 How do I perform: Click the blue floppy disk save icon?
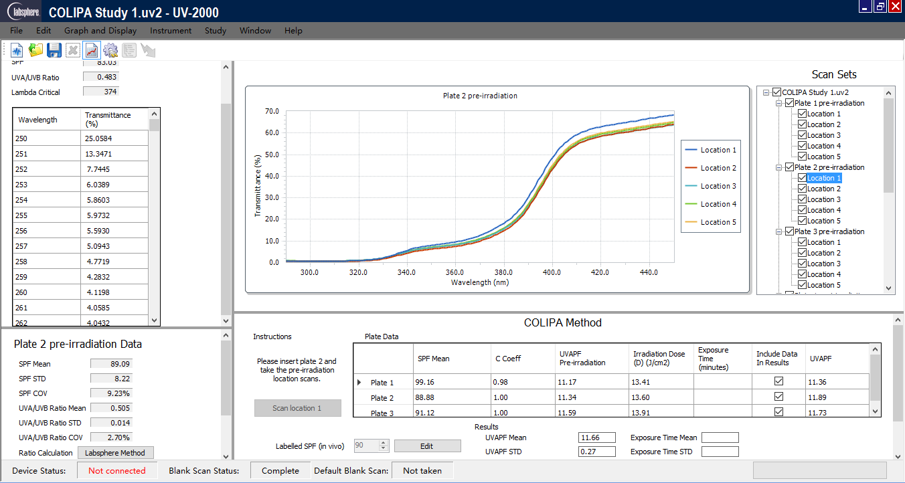(x=54, y=50)
